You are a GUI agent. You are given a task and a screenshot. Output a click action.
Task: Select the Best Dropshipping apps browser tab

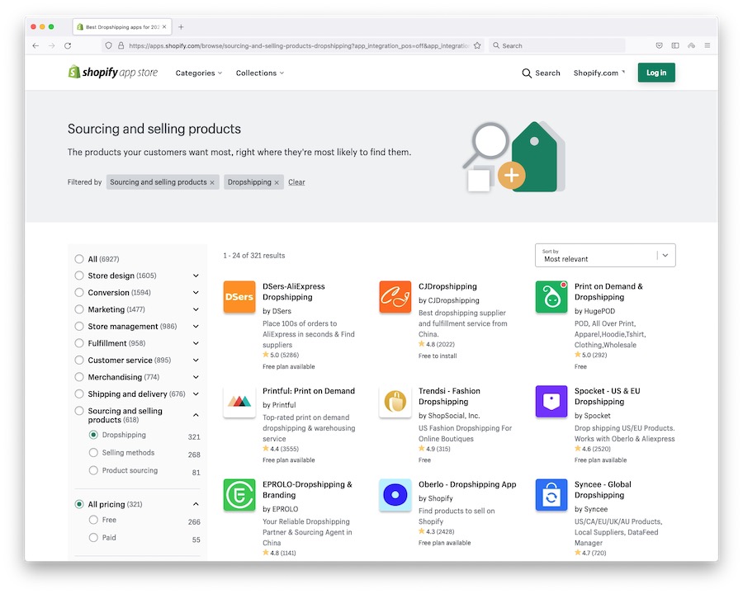(122, 27)
